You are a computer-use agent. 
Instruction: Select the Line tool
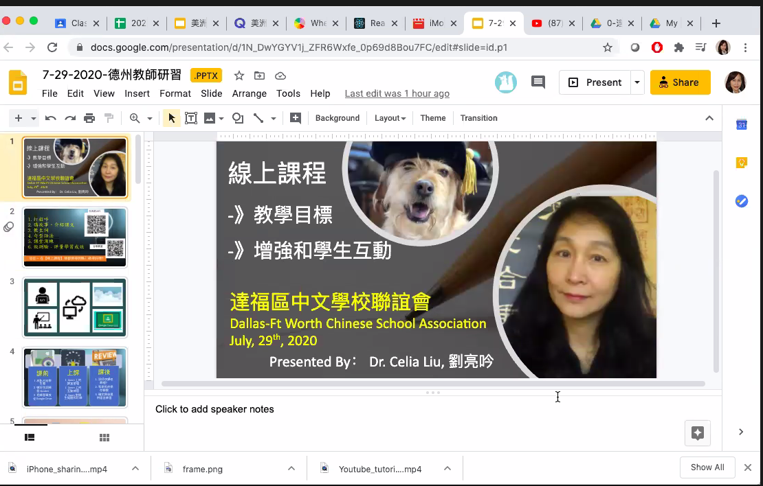[258, 117]
